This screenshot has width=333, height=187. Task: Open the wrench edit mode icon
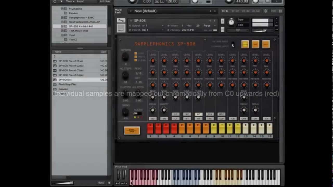(121, 21)
